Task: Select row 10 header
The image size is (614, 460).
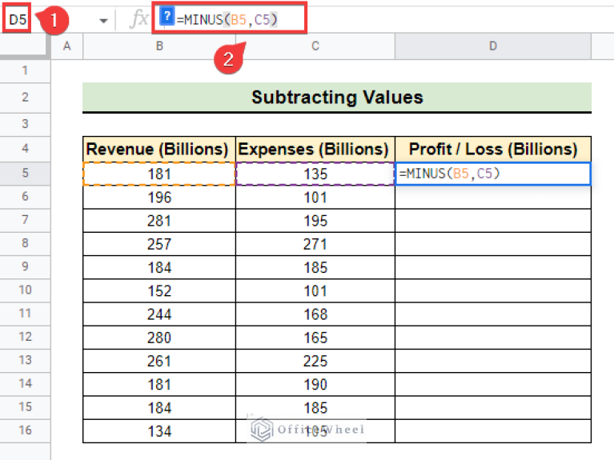Action: tap(25, 290)
